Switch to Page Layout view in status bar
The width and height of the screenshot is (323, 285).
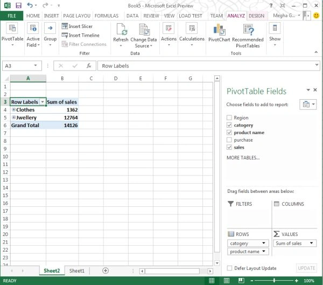pos(227,281)
